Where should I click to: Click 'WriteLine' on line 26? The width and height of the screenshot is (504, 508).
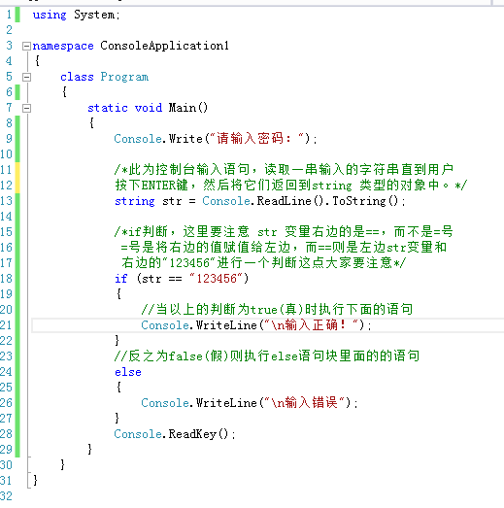(226, 403)
